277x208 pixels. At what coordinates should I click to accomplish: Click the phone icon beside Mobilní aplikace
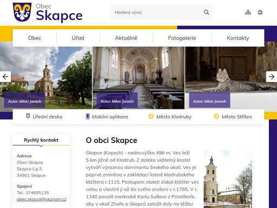click(88, 116)
